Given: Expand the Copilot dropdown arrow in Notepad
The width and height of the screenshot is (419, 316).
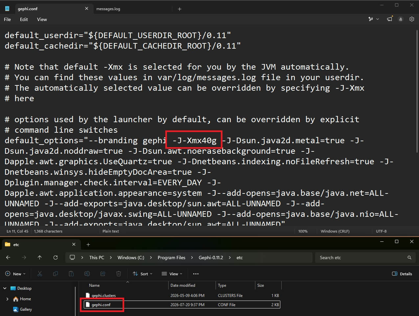Looking at the screenshot, I should [378, 19].
